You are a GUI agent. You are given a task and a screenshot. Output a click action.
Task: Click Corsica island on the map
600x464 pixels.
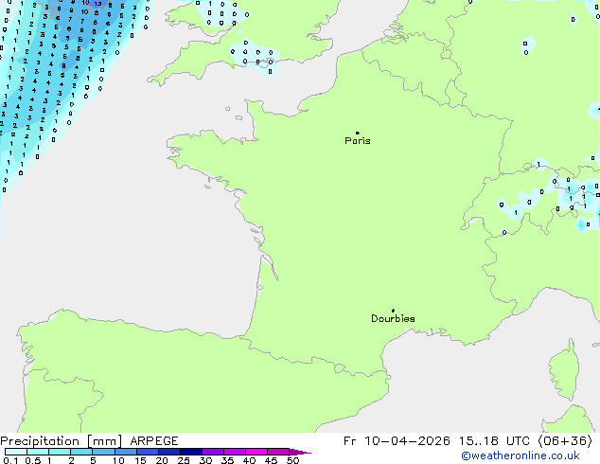[564, 371]
